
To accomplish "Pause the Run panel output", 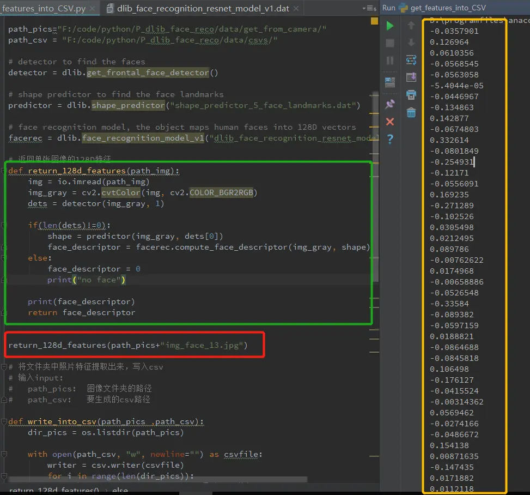I will pos(389,61).
